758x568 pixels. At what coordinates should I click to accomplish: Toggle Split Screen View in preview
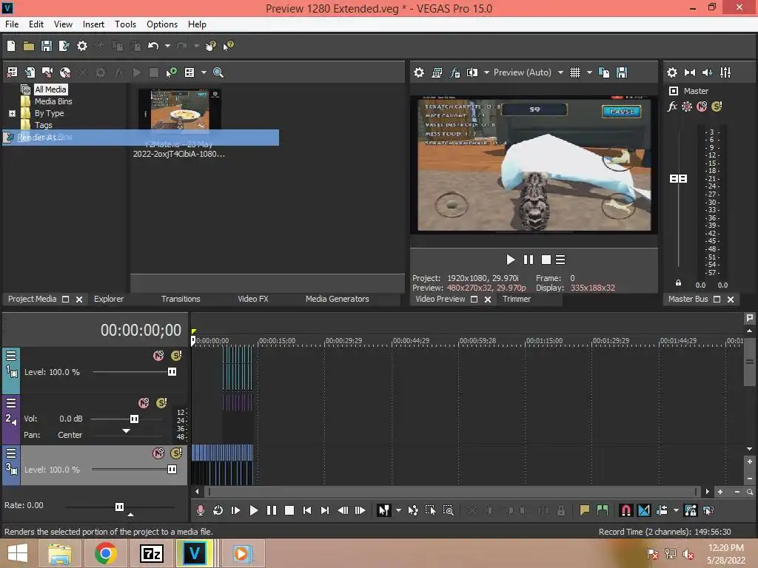(472, 72)
